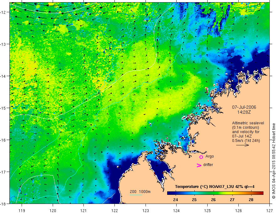Click the 'Altimetric sealevel' legend text

tap(248, 123)
